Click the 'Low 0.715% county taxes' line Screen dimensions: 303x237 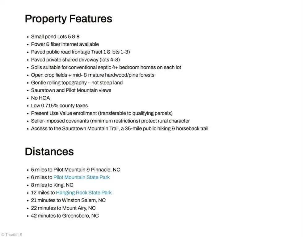click(59, 106)
